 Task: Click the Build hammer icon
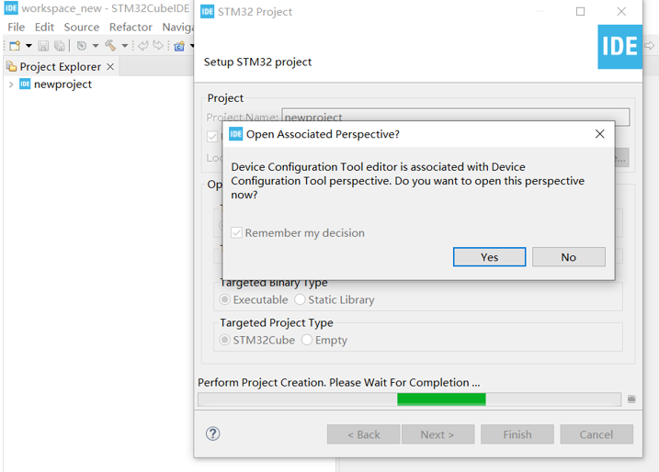tap(110, 45)
